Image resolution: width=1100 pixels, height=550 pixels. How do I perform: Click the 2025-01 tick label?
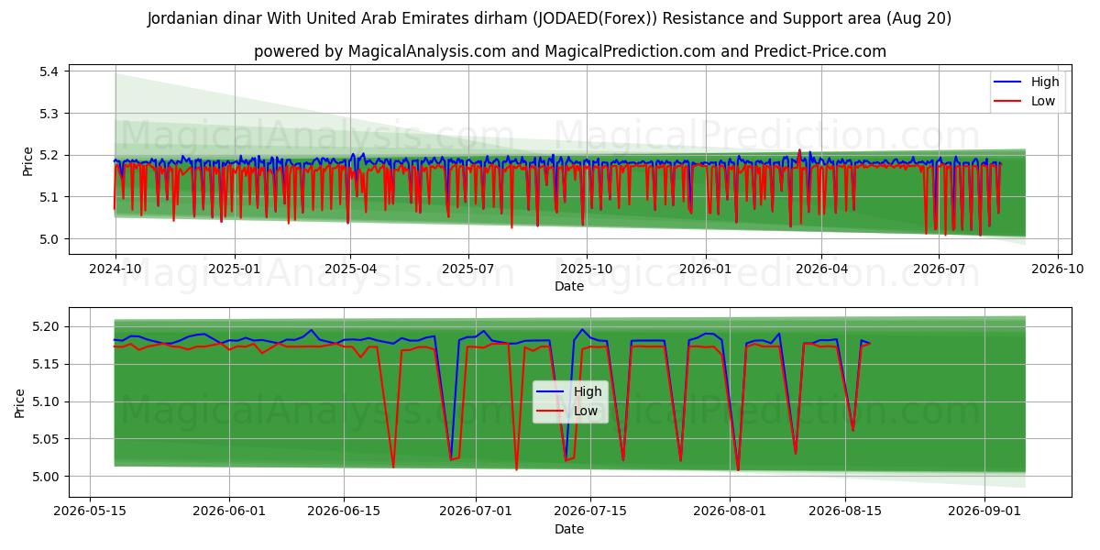point(235,270)
